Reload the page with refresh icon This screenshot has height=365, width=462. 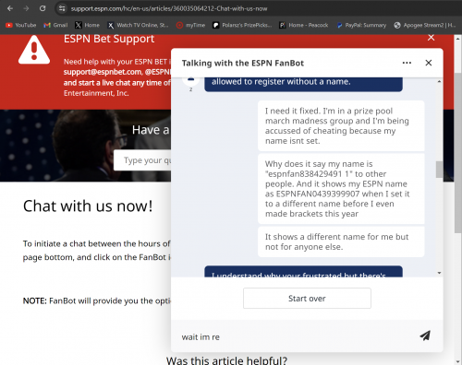(43, 8)
